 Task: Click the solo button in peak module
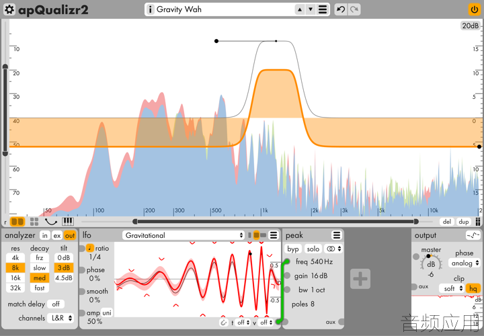pos(313,249)
